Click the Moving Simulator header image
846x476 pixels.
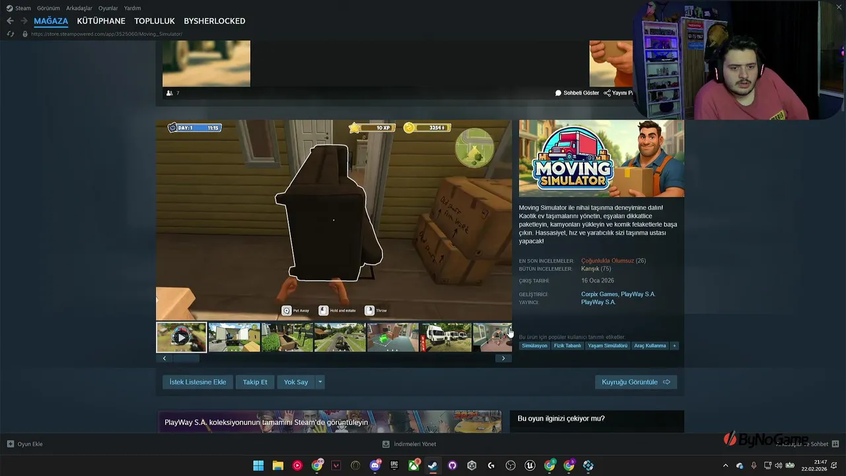click(601, 158)
